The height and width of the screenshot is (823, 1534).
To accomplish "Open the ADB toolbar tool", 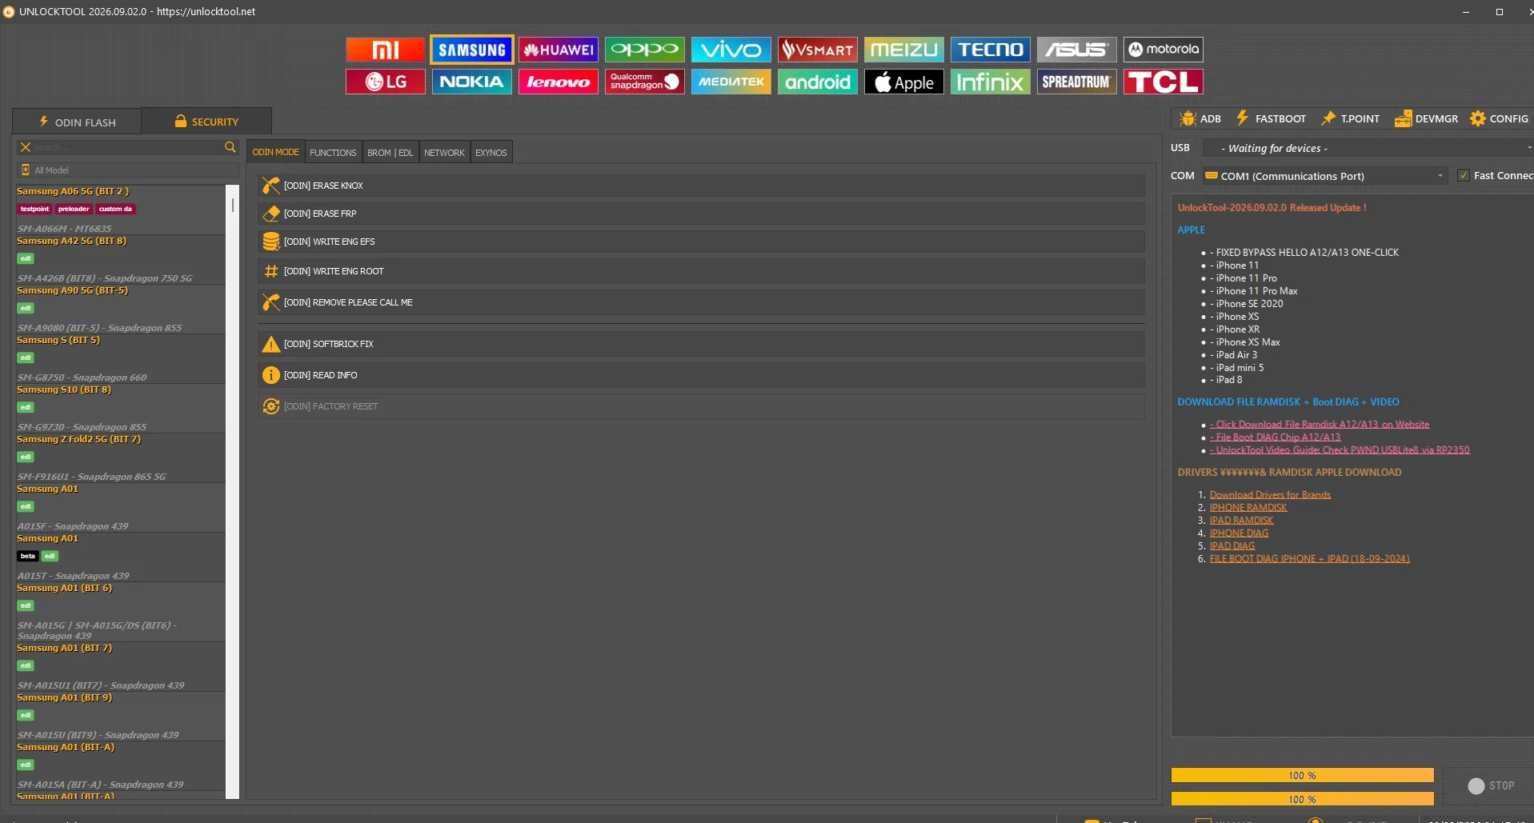I will pos(1200,118).
